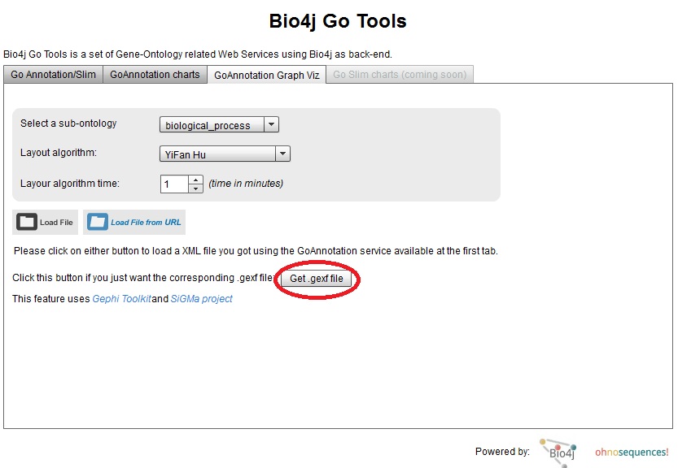Expand the Layout algorithm dropdown arrow
Viewport: 678px width, 468px height.
click(282, 154)
